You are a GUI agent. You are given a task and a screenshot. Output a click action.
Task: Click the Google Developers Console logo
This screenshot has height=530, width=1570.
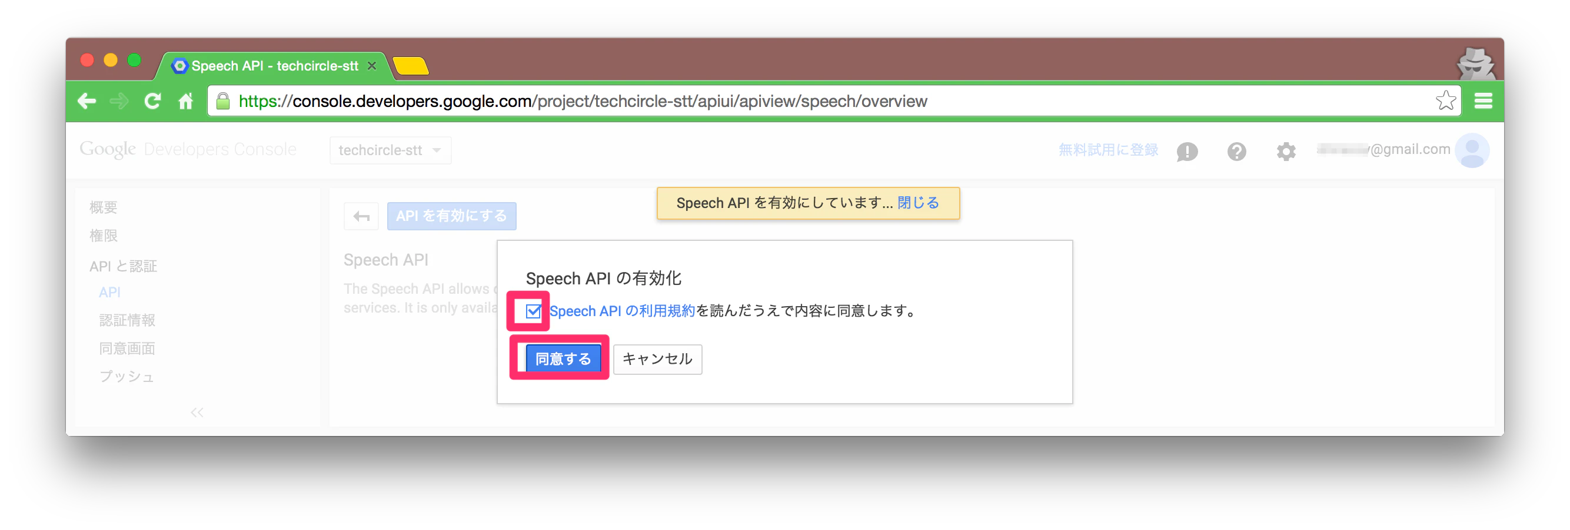[188, 149]
